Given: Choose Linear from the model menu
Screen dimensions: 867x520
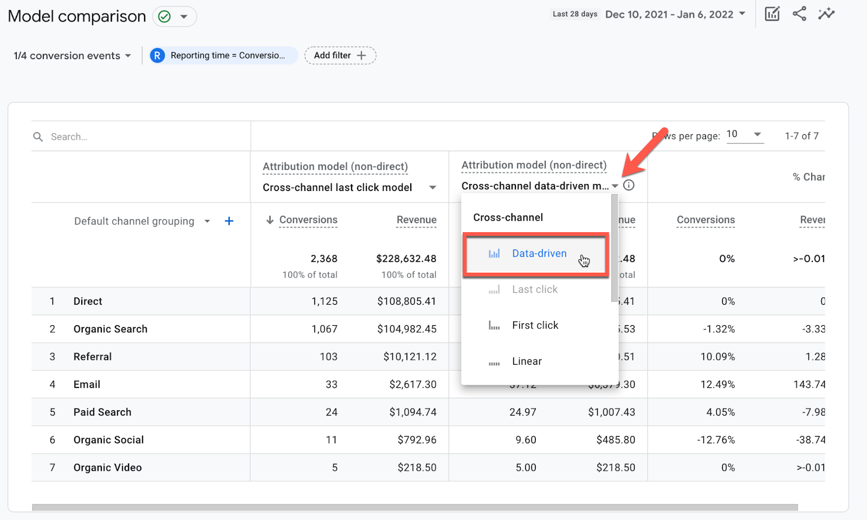Looking at the screenshot, I should (x=527, y=361).
